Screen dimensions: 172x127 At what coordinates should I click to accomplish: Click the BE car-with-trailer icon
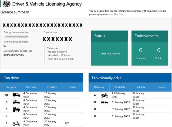point(104,102)
